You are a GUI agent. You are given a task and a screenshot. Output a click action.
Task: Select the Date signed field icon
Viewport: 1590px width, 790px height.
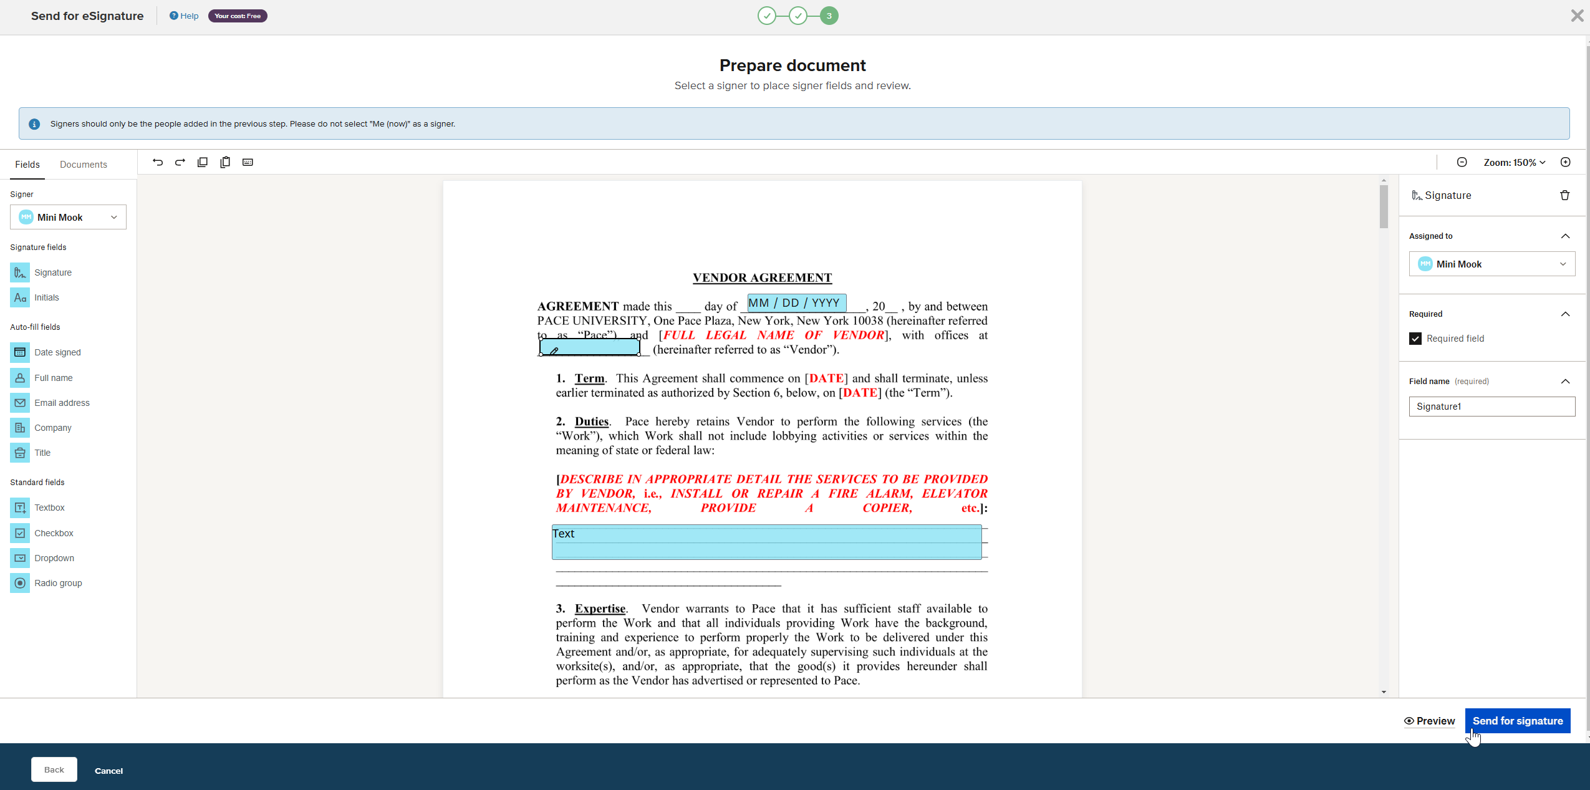point(20,352)
